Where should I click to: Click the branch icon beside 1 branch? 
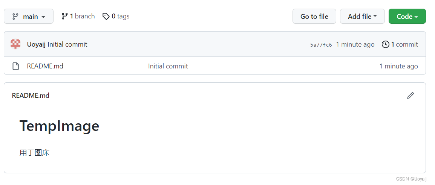click(x=64, y=16)
